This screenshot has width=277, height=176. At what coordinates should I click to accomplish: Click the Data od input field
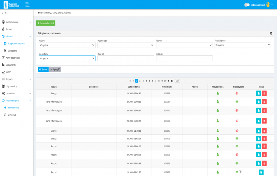coord(126,58)
